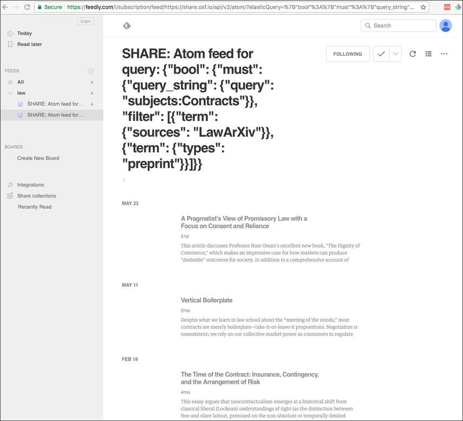Click the All feeds hamburger icon

pos(10,82)
